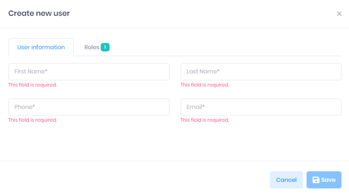Click the floppy disk icon on Save
The image size is (349, 195).
[x=316, y=180]
